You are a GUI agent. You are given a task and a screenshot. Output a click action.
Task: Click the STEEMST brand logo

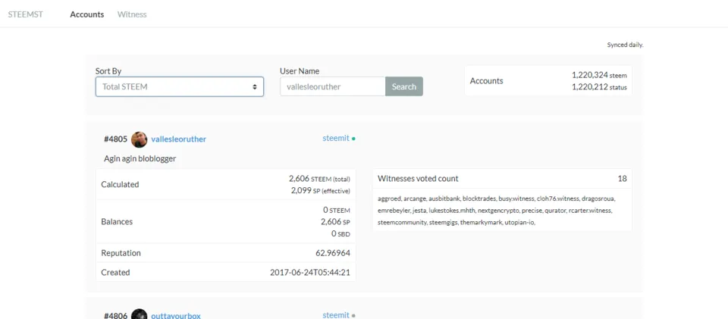tap(26, 14)
